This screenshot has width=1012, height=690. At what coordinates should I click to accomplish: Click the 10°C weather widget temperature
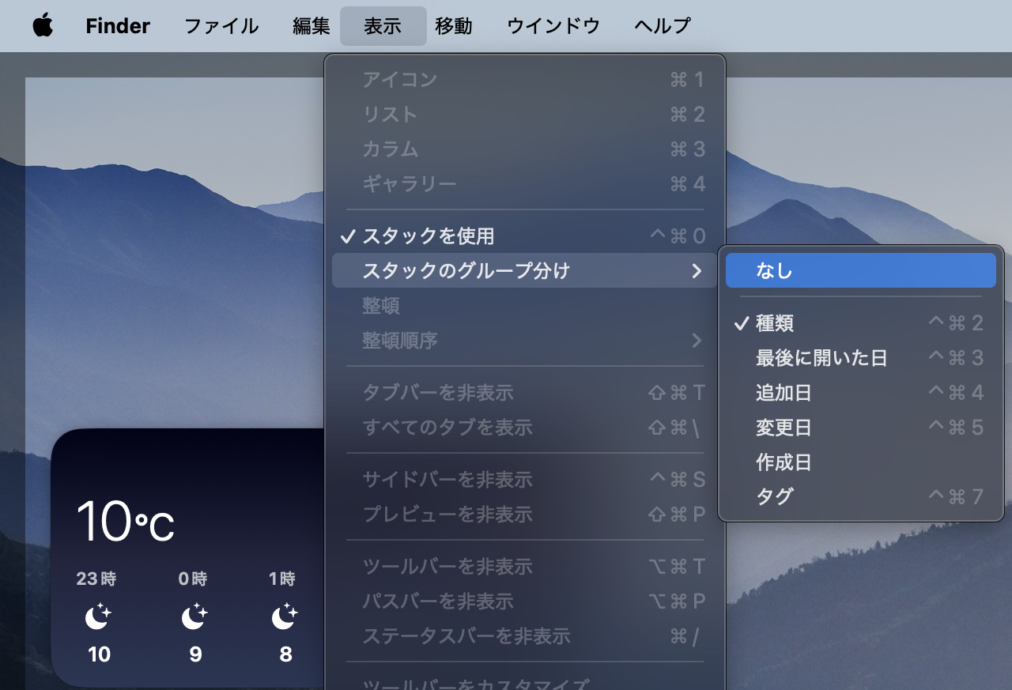tap(125, 522)
